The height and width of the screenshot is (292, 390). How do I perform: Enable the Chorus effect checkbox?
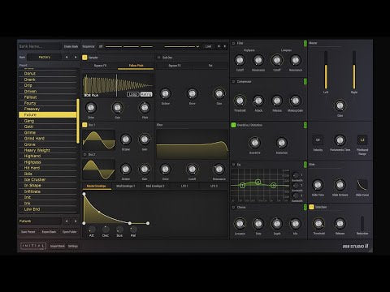pos(233,208)
